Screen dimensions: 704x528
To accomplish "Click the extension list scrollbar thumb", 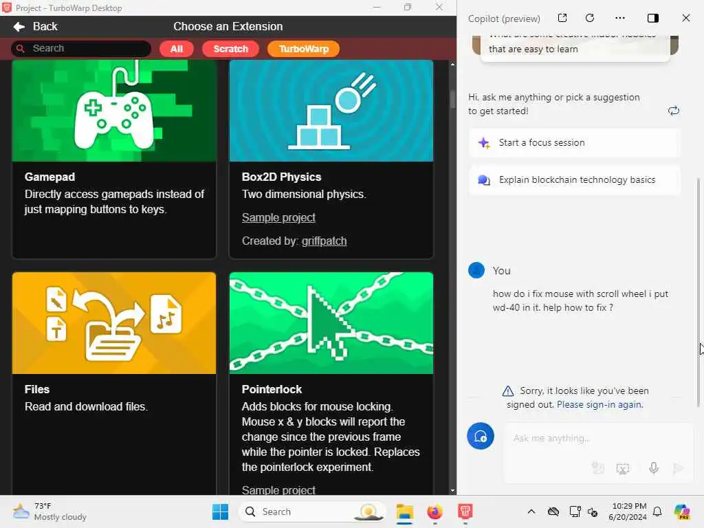I will [x=452, y=99].
